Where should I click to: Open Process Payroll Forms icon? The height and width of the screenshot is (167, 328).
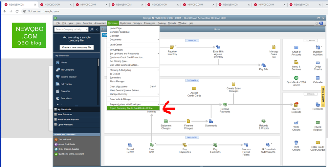(x=246, y=145)
